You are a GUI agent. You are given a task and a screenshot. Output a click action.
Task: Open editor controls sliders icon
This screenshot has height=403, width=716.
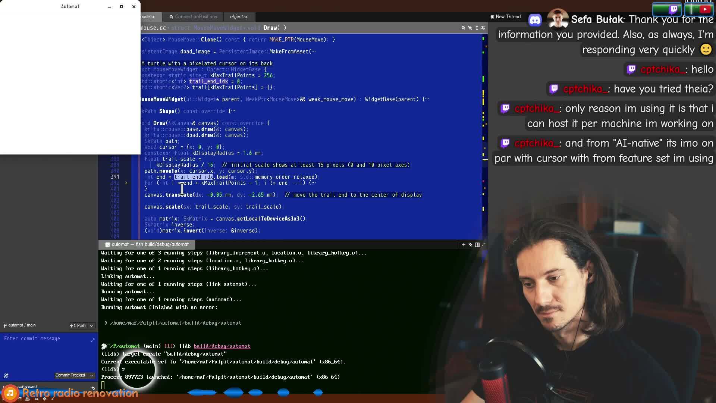[483, 28]
